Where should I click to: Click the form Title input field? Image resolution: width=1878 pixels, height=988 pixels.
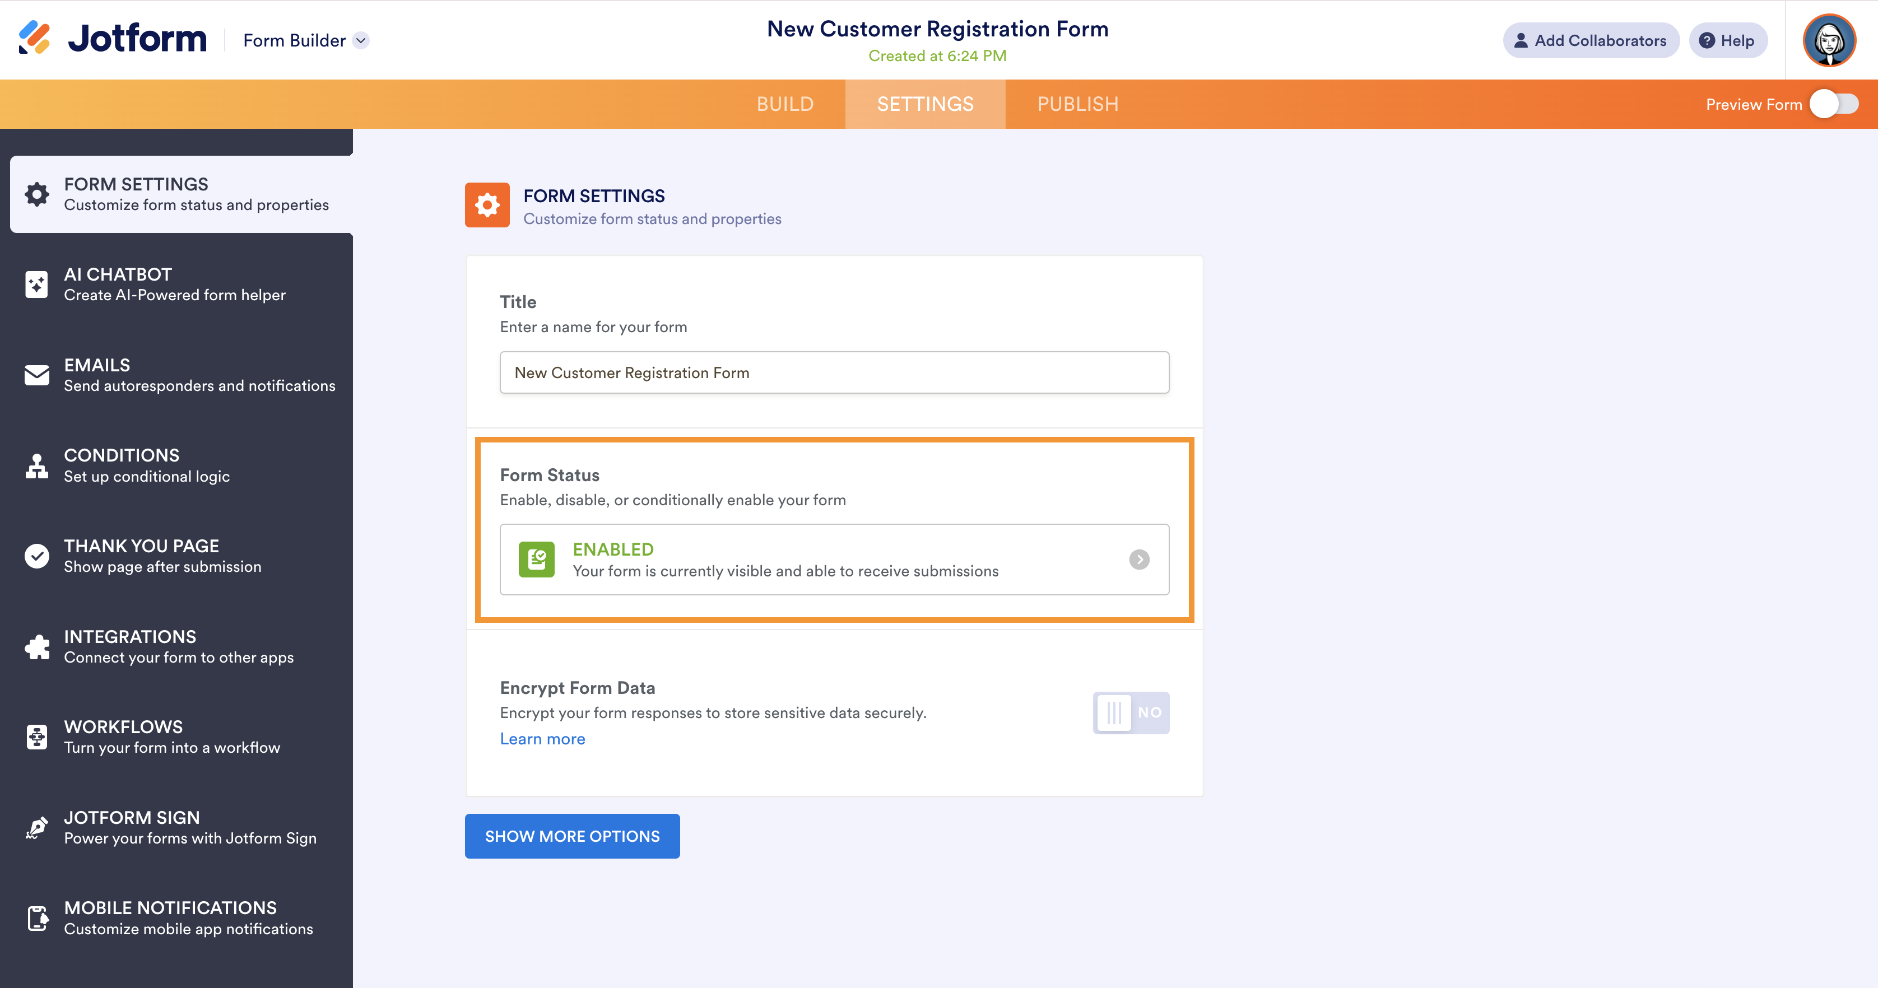pyautogui.click(x=834, y=373)
